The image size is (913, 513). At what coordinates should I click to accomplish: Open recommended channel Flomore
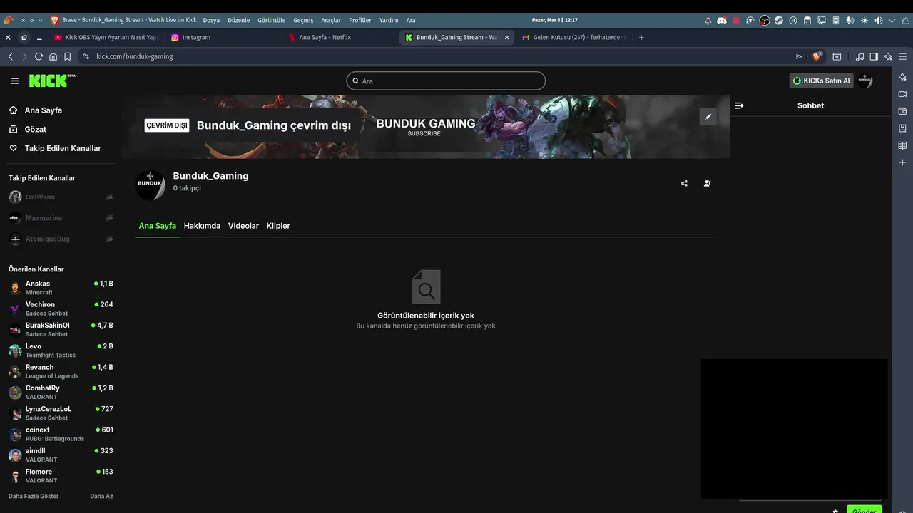click(61, 476)
